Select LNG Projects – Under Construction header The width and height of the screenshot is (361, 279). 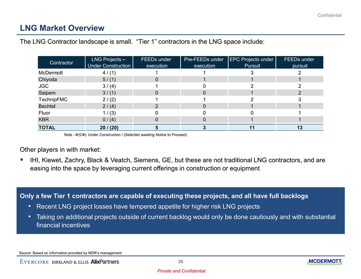[109, 62]
